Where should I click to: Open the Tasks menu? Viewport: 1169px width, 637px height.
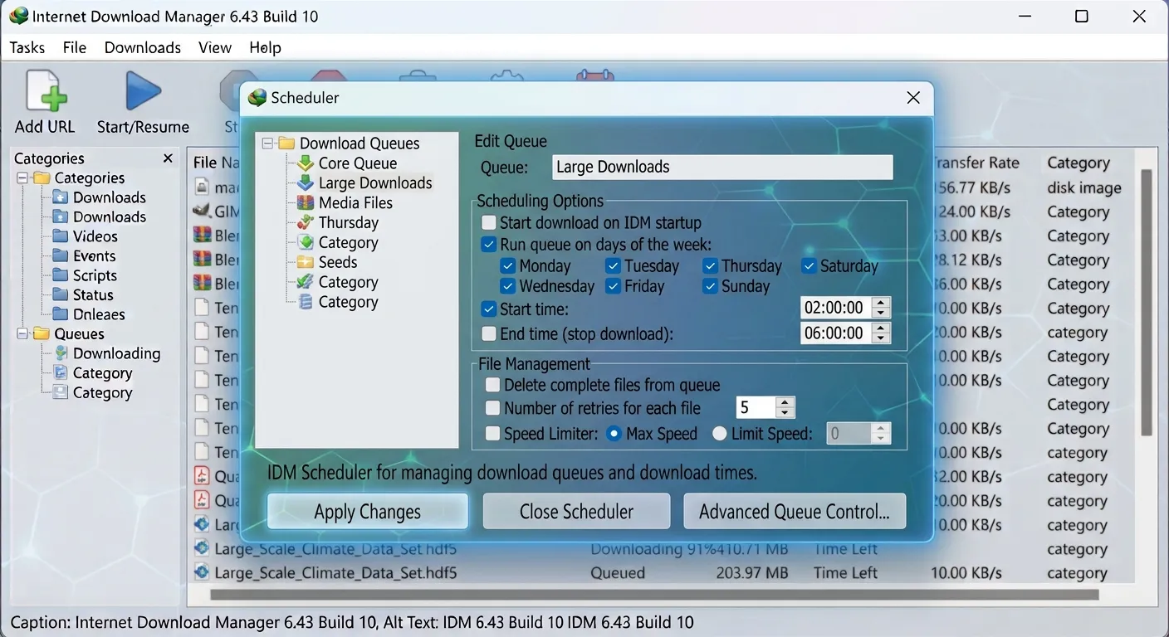[x=27, y=47]
